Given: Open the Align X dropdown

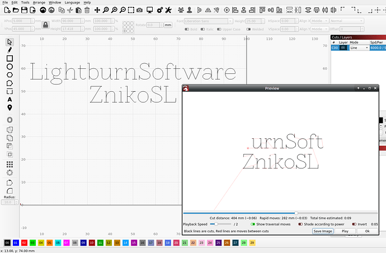Looking at the screenshot, I should click(x=319, y=21).
